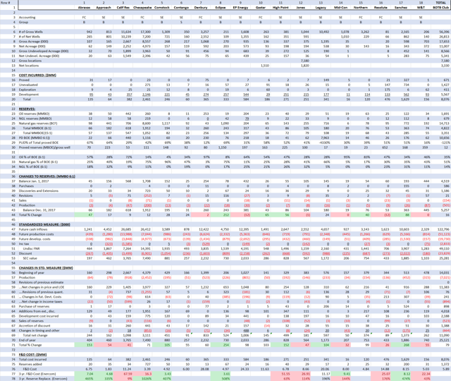The image size is (451, 381).
Task: Click the Mid-Con column header
Action: (340, 8)
